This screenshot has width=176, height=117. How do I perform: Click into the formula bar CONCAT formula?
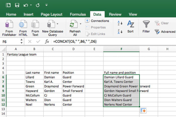(75, 42)
